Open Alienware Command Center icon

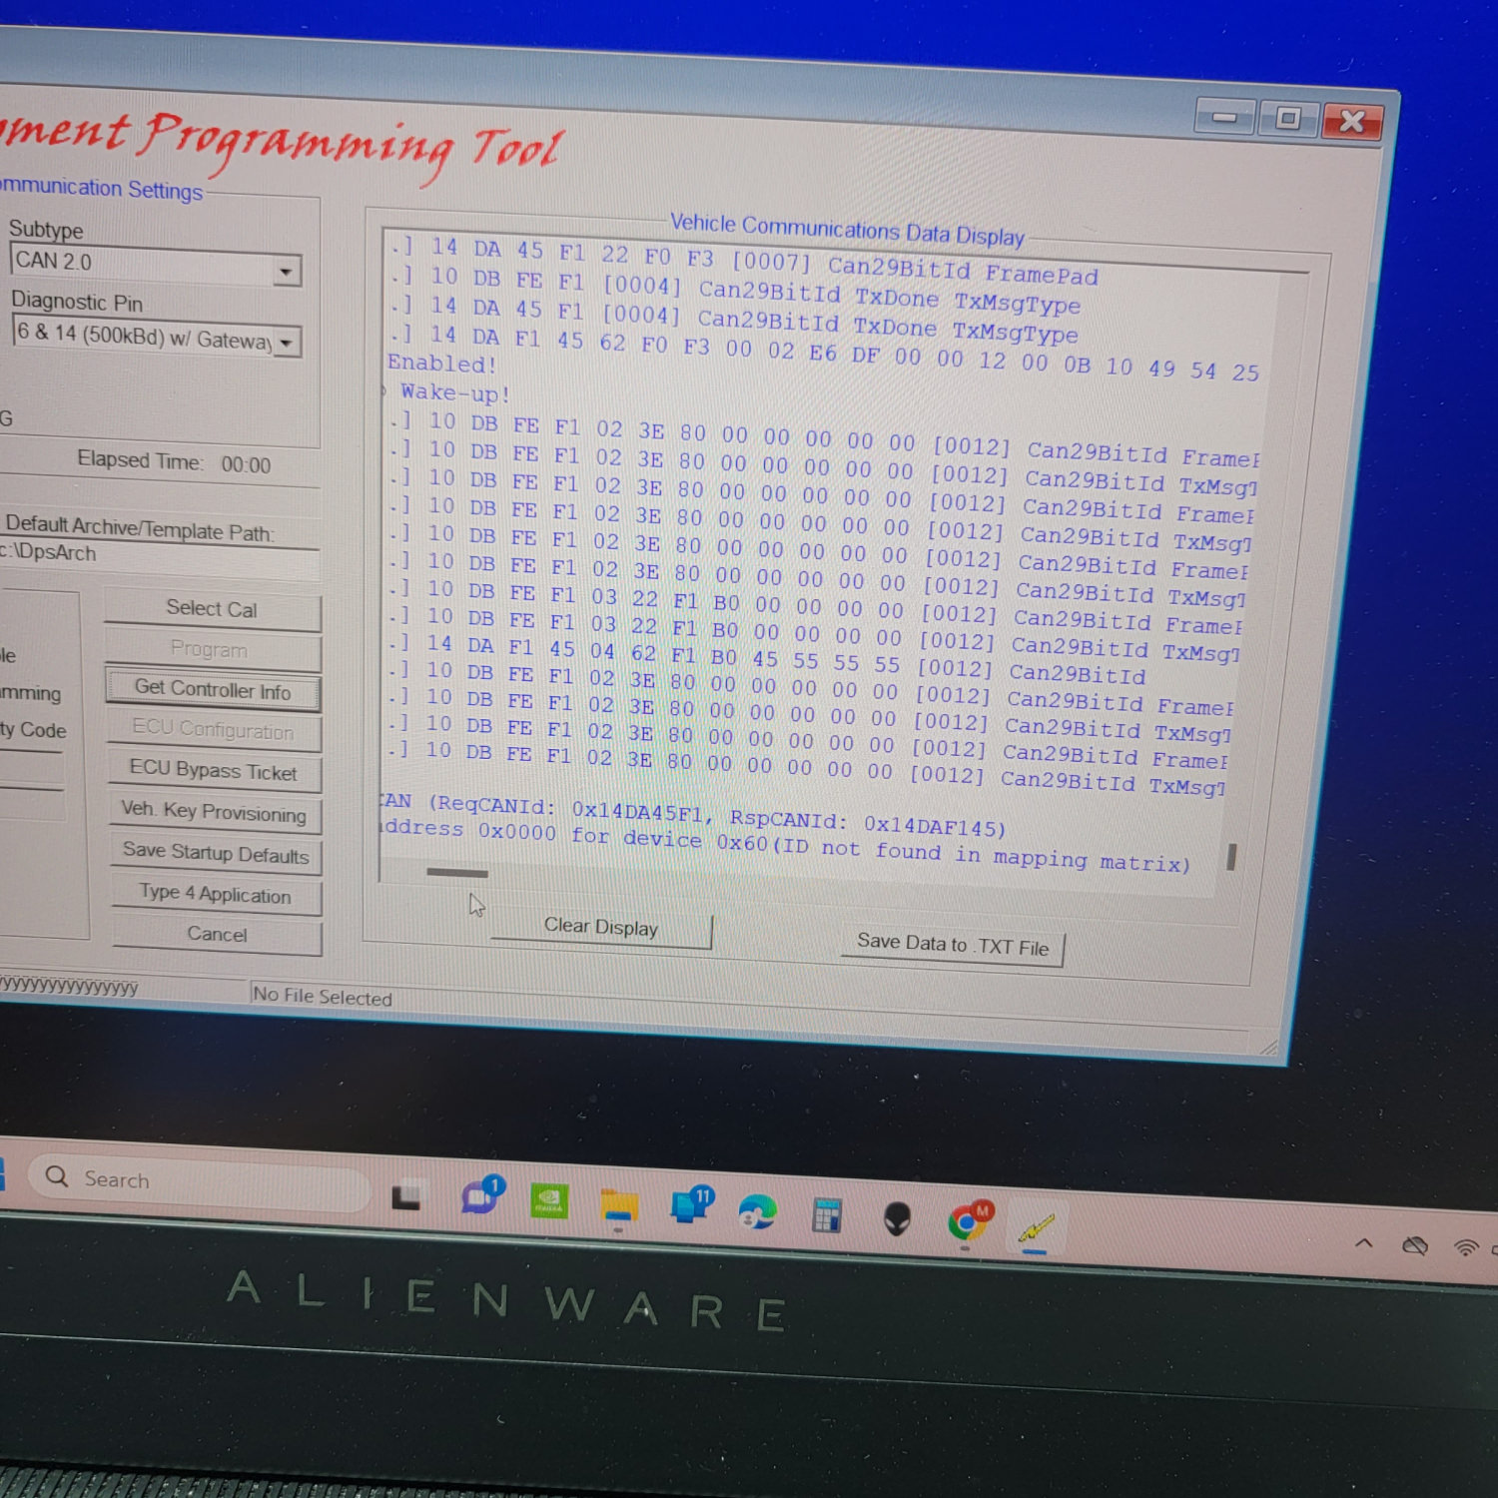pyautogui.click(x=897, y=1218)
